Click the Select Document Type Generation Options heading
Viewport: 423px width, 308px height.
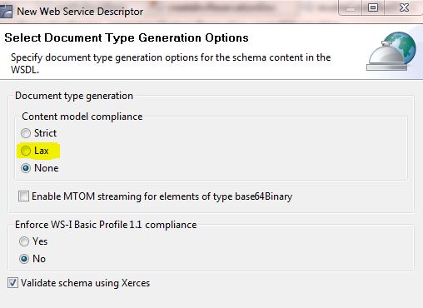click(x=127, y=37)
